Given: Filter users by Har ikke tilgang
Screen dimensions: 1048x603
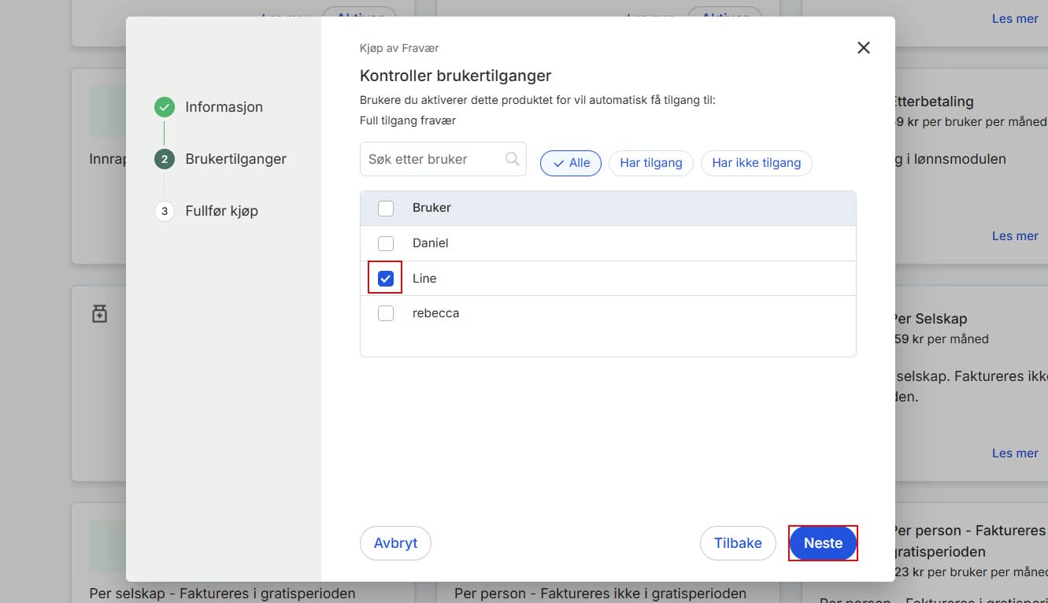Looking at the screenshot, I should [x=756, y=163].
